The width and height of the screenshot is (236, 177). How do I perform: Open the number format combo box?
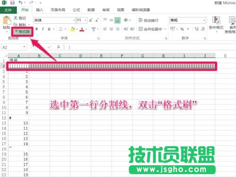pyautogui.click(x=188, y=20)
